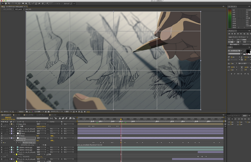Select the Eraser tool
This screenshot has width=251, height=162.
point(39,3)
